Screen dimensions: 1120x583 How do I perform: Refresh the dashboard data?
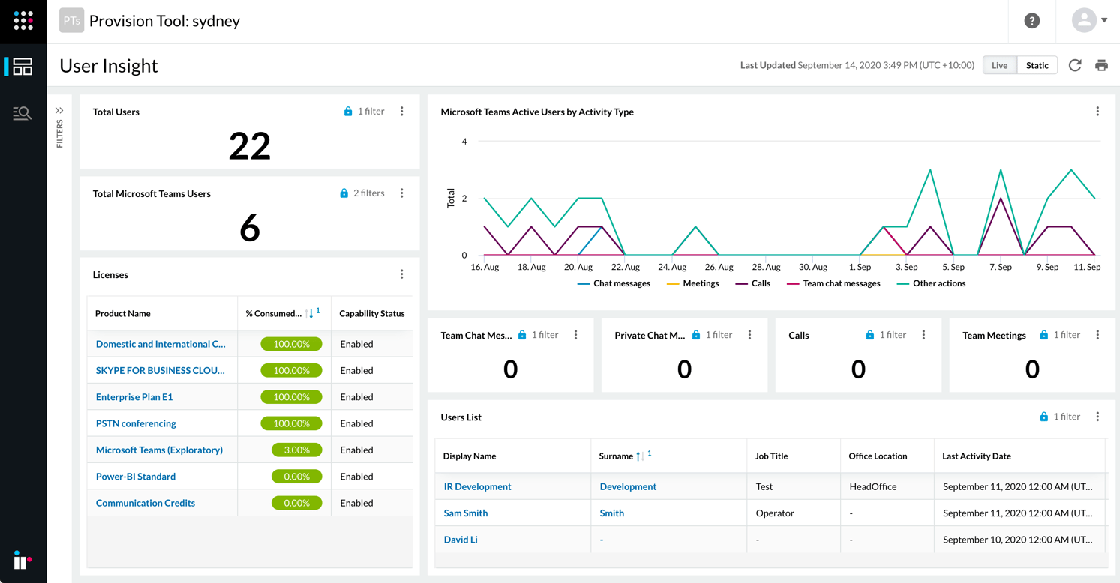pos(1075,65)
